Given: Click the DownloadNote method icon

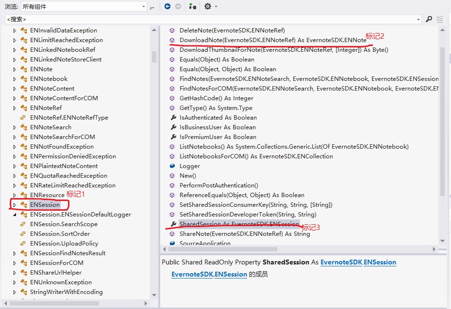Looking at the screenshot, I should 172,40.
